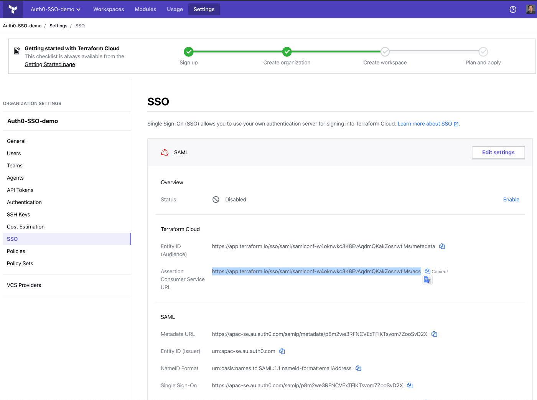Go to VCS Providers settings
This screenshot has width=537, height=400.
pyautogui.click(x=24, y=285)
